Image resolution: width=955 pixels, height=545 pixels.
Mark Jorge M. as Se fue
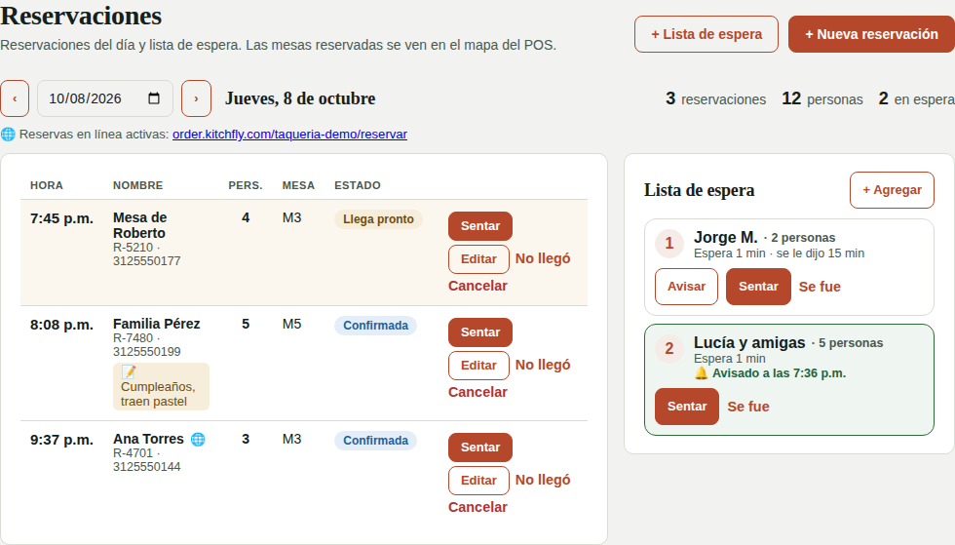(820, 287)
